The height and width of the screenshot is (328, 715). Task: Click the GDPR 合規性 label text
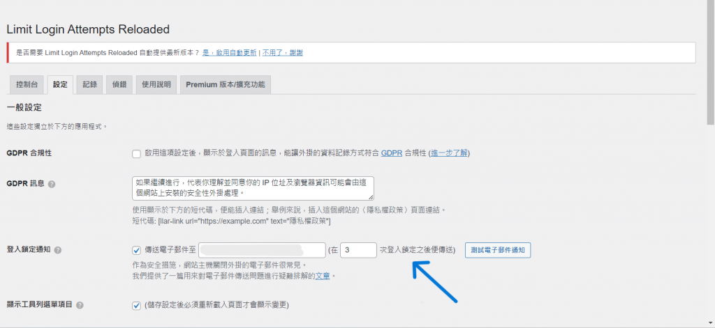click(x=29, y=153)
